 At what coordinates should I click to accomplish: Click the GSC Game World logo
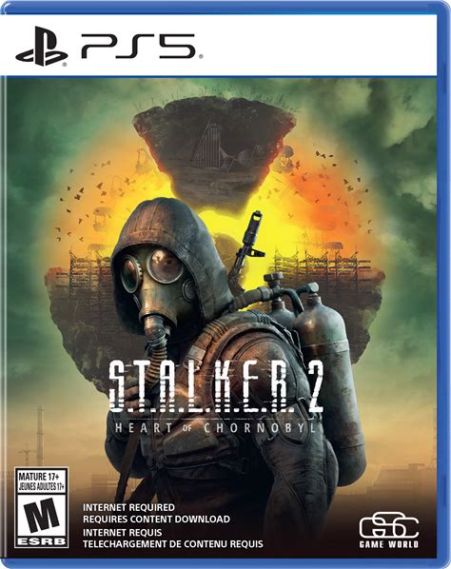point(389,530)
